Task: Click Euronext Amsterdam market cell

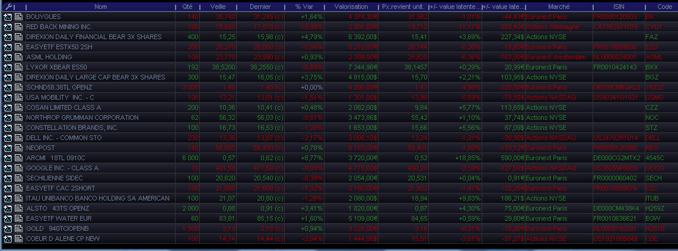Action: (x=556, y=57)
